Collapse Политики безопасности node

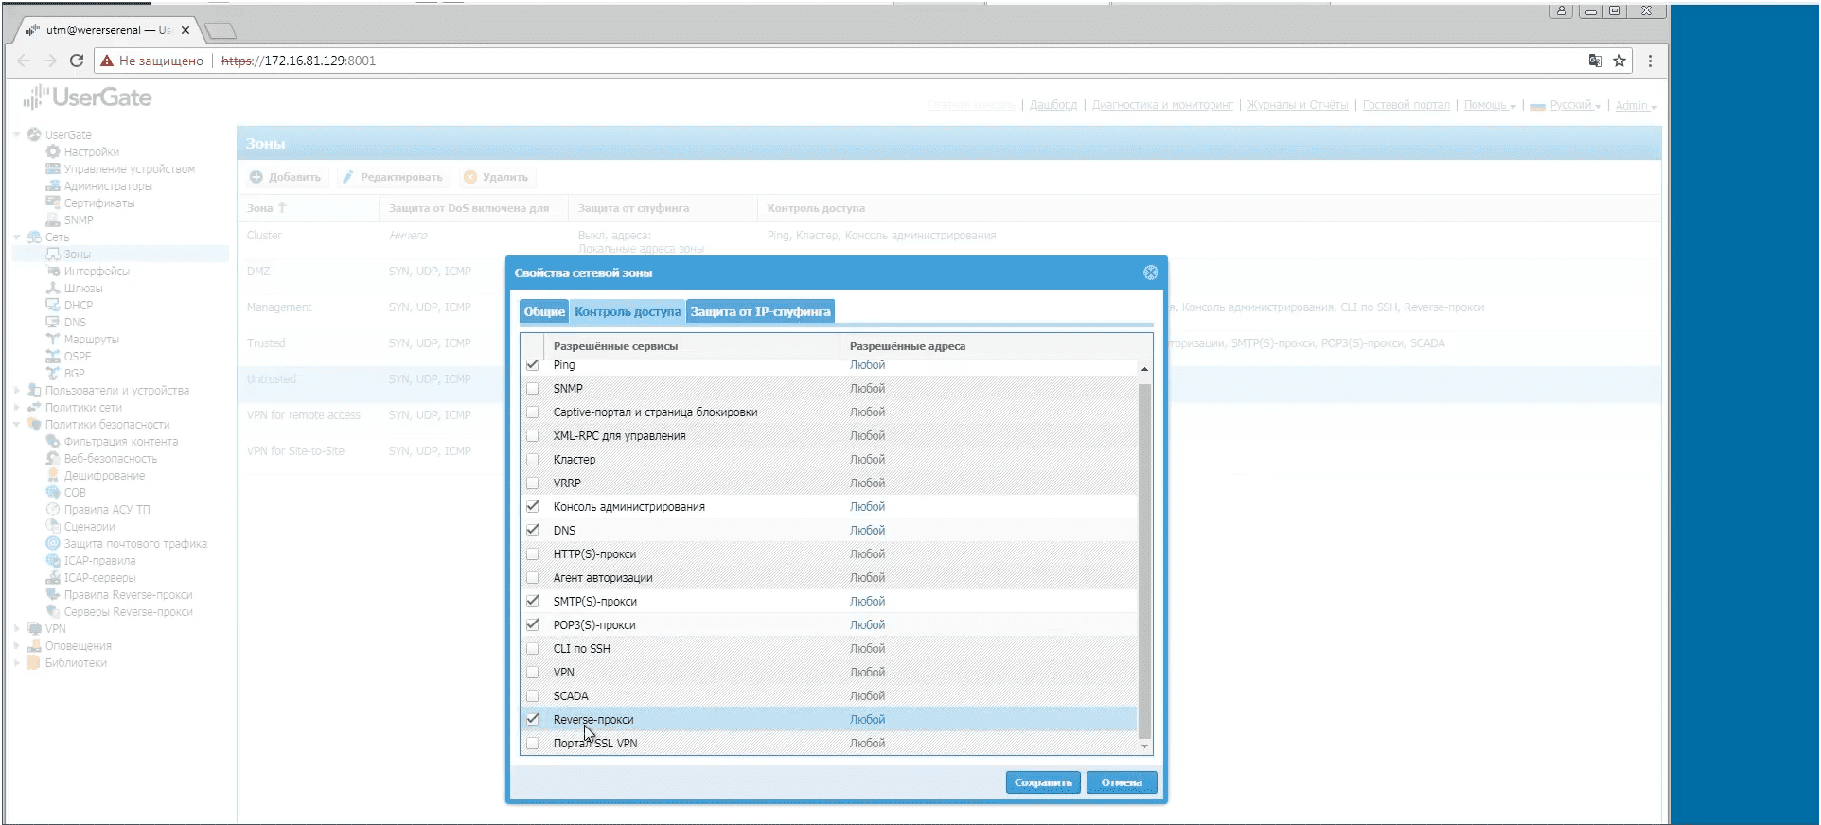coord(17,425)
